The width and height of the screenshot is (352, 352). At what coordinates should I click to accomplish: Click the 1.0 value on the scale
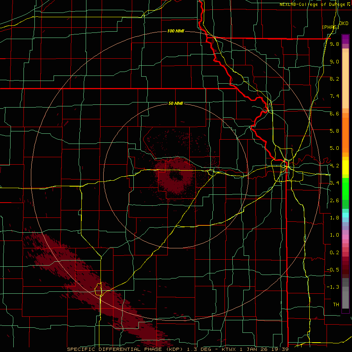click(334, 235)
